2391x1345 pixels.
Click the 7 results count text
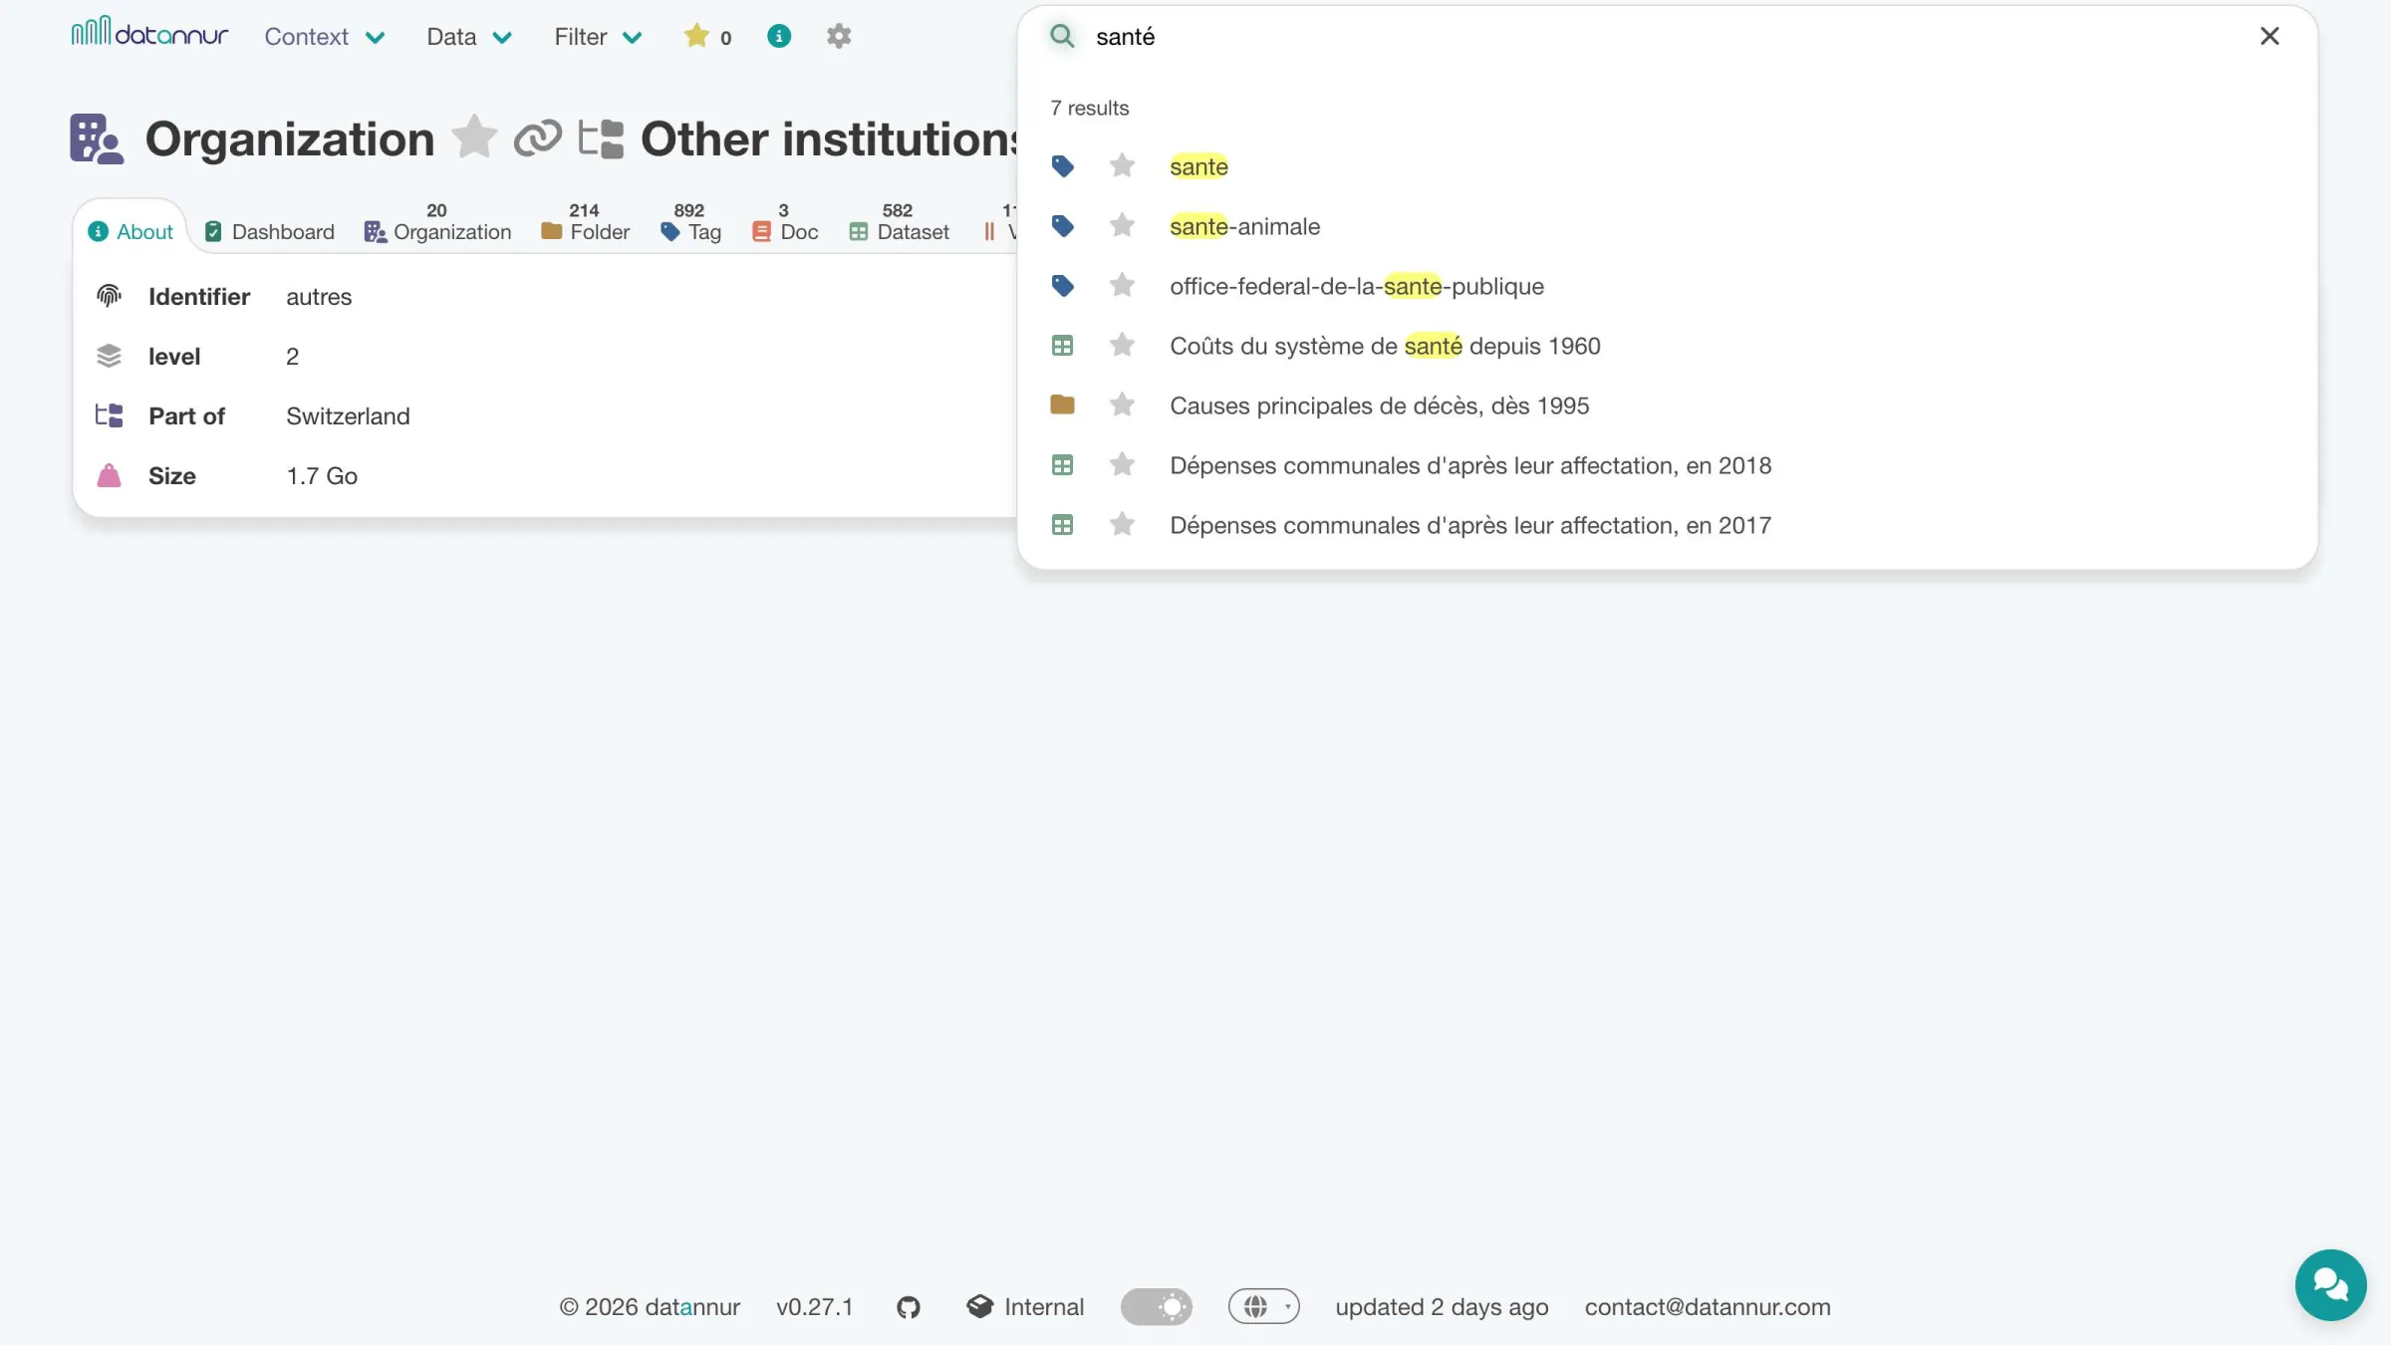(x=1090, y=108)
